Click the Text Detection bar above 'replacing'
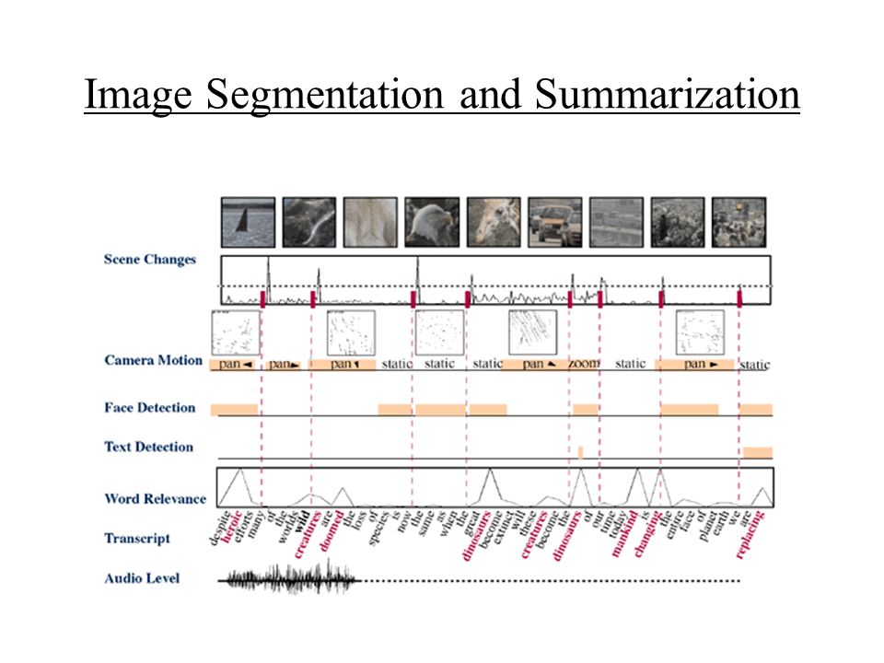 [758, 452]
